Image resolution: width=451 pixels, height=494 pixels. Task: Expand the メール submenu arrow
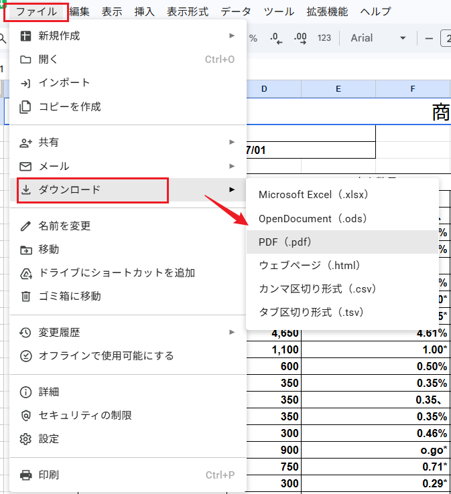232,166
